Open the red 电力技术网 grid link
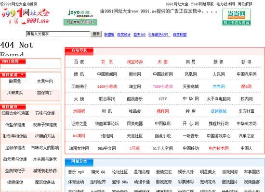Screen dimensions: 265x192 tap(218, 148)
